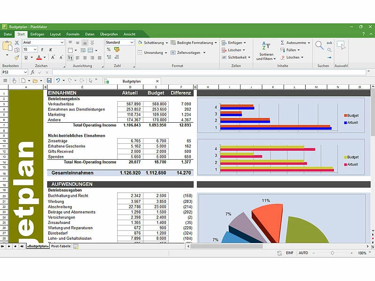The image size is (375, 281).
Task: Open the Einfügen ribbon tab
Action: (x=37, y=34)
